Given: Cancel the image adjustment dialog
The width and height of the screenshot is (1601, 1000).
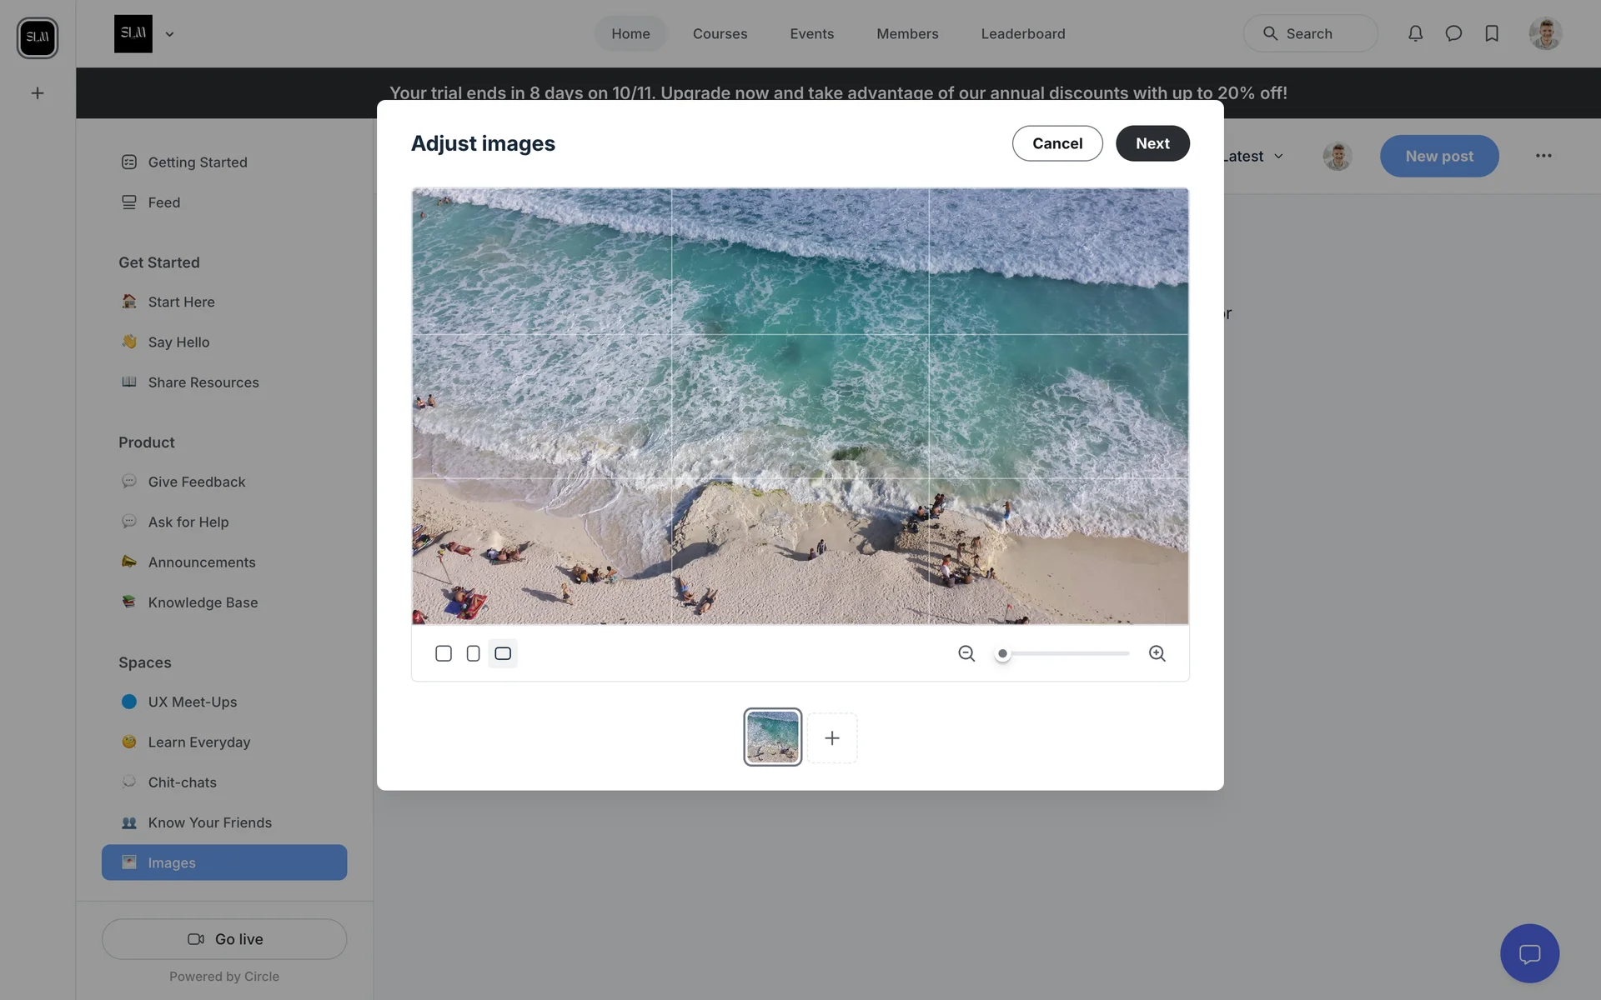Looking at the screenshot, I should pos(1056,143).
